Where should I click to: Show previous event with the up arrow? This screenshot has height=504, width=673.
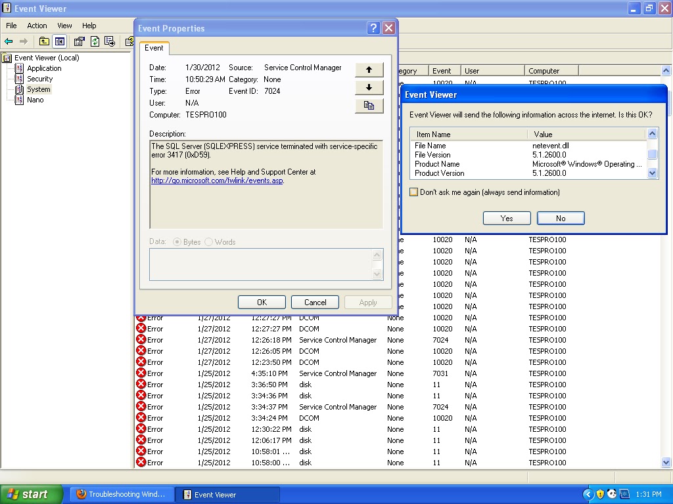(369, 70)
